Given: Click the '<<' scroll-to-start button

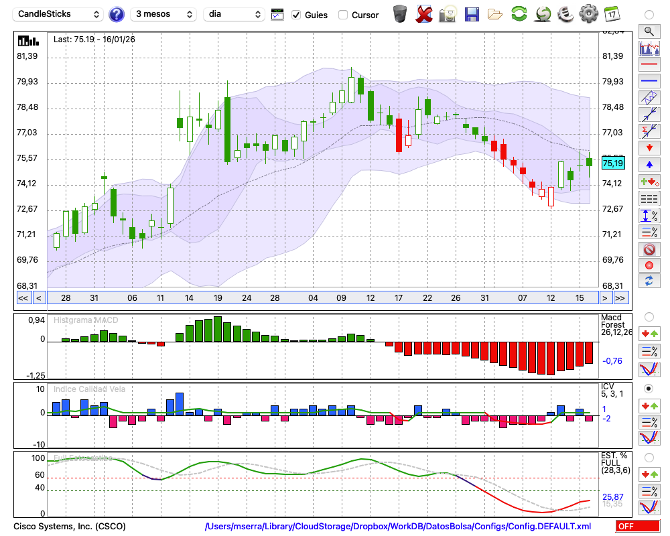Looking at the screenshot, I should 23,298.
